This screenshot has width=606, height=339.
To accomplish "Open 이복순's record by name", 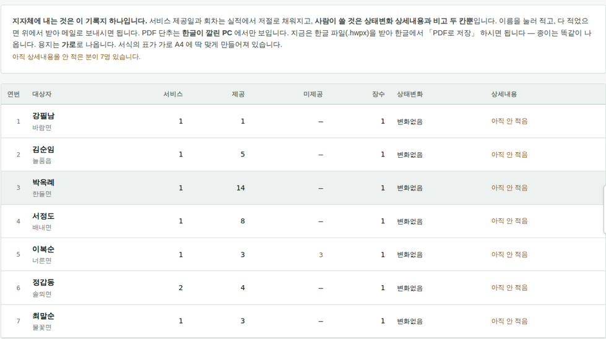I will (x=43, y=249).
